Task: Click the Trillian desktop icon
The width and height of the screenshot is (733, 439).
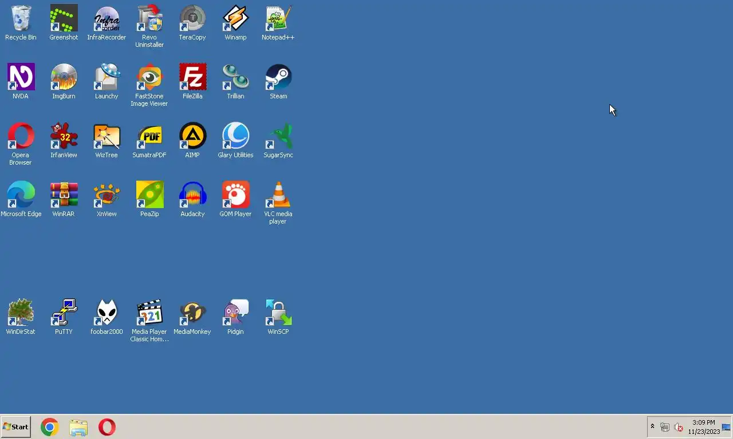Action: pos(235,82)
